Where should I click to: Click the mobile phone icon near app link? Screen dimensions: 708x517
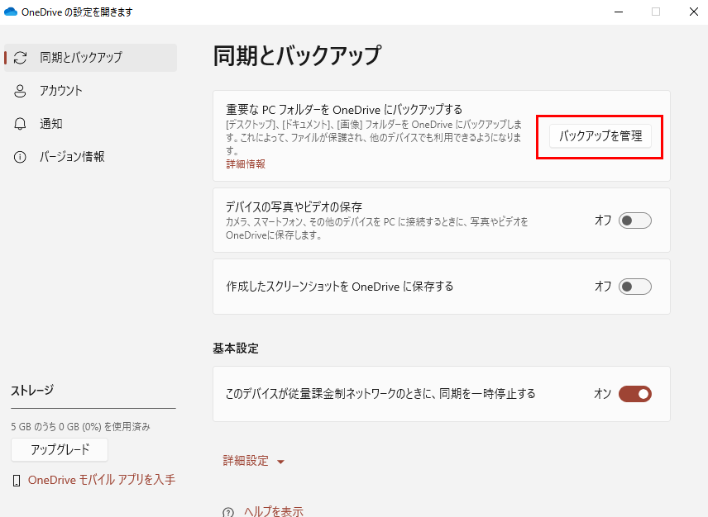[17, 481]
